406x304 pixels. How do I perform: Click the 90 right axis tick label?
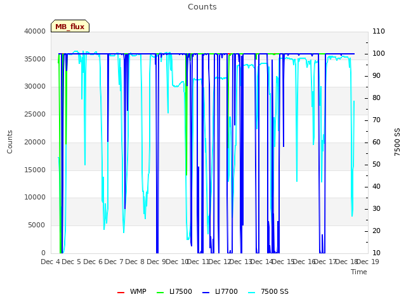click(x=376, y=76)
